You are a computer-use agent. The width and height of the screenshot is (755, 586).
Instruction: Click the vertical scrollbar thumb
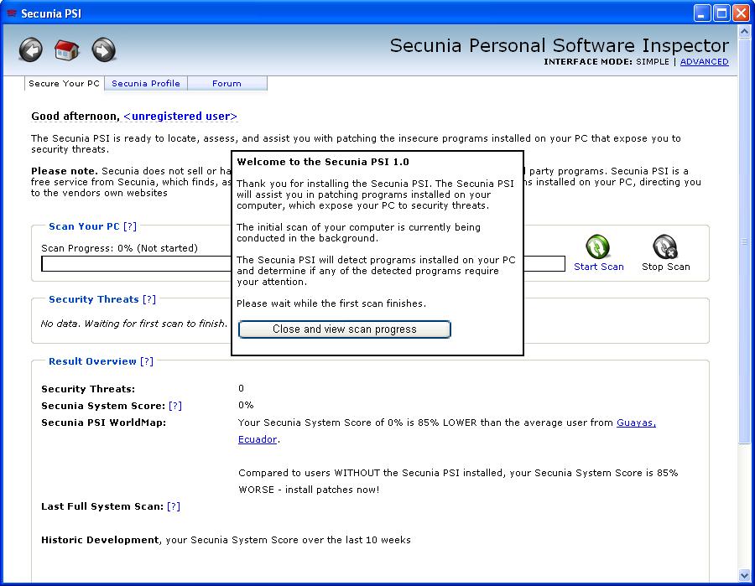click(744, 241)
